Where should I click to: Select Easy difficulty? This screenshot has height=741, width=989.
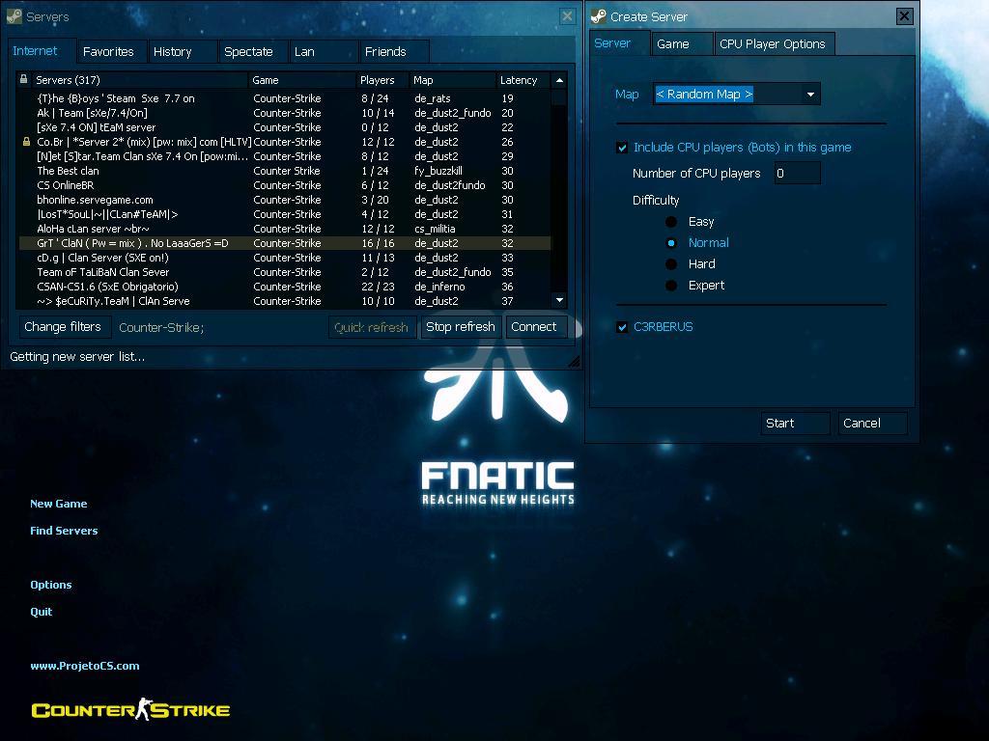click(x=671, y=222)
